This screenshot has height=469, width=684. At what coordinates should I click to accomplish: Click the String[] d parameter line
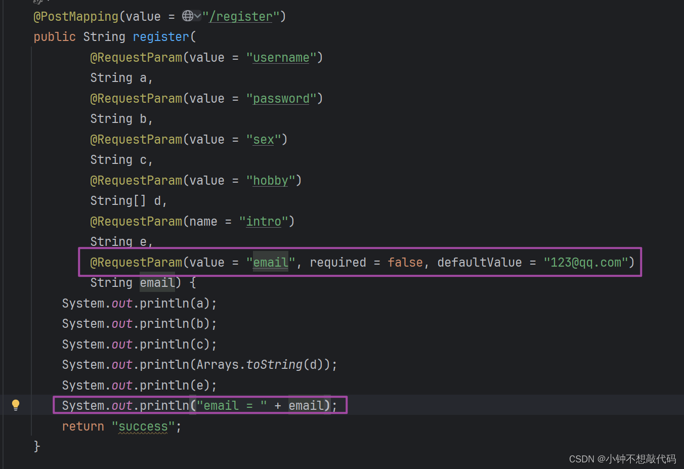(x=129, y=201)
